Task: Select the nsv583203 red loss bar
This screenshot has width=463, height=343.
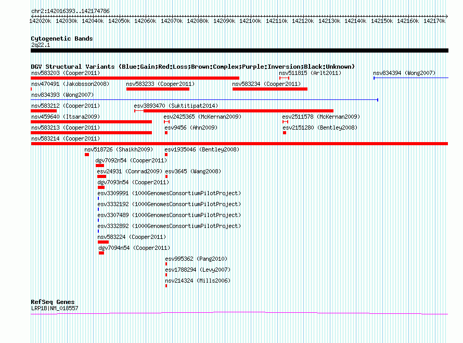Action: coord(135,78)
